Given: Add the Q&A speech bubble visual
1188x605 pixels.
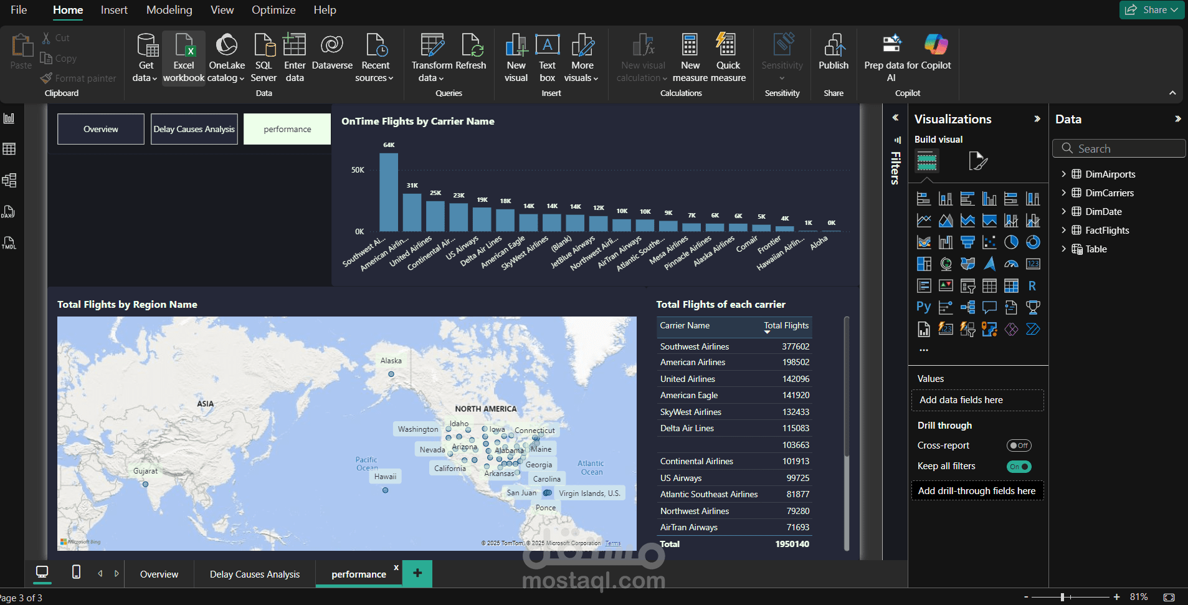Looking at the screenshot, I should point(989,307).
